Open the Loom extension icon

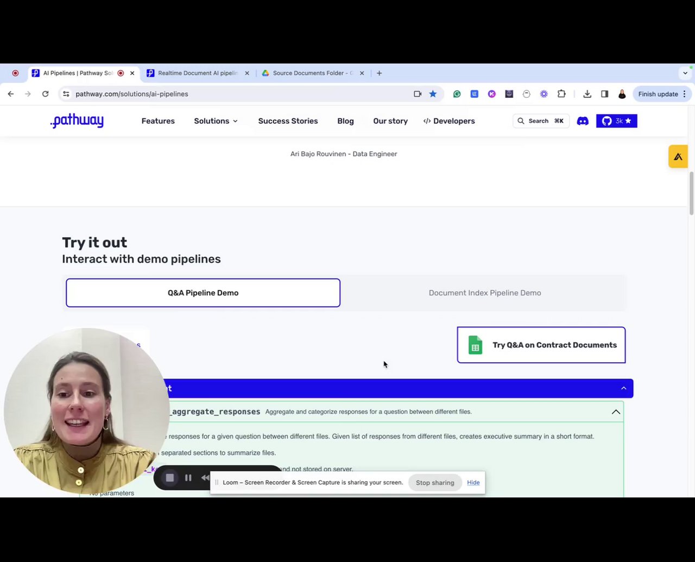coord(544,94)
